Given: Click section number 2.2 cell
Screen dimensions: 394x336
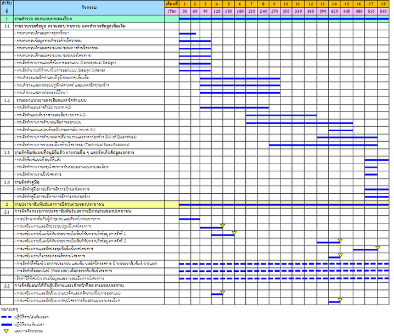Looking at the screenshot, I should [x=7, y=285].
